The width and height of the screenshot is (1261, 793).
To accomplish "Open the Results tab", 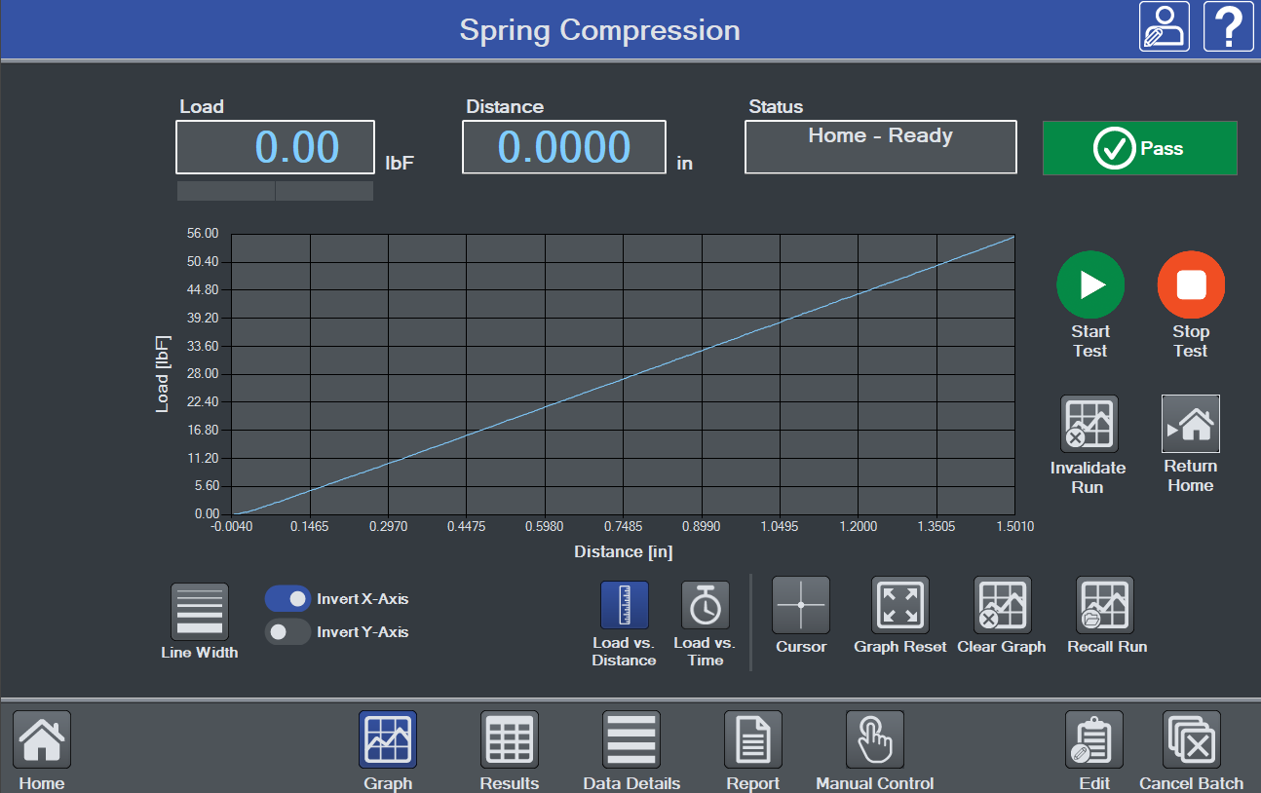I will tap(510, 739).
